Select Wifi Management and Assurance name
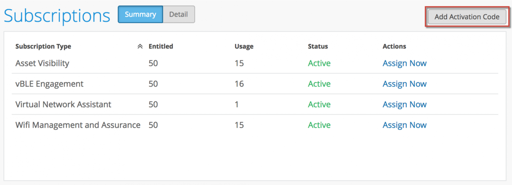512x185 pixels. tap(78, 125)
